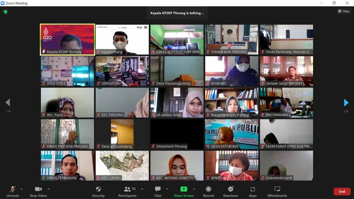
Task: Open the Whiteboards tool
Action: pyautogui.click(x=277, y=192)
